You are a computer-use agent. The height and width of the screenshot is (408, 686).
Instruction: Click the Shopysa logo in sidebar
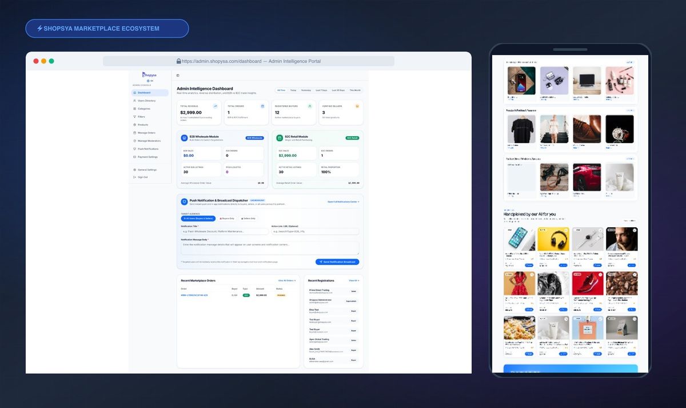150,74
